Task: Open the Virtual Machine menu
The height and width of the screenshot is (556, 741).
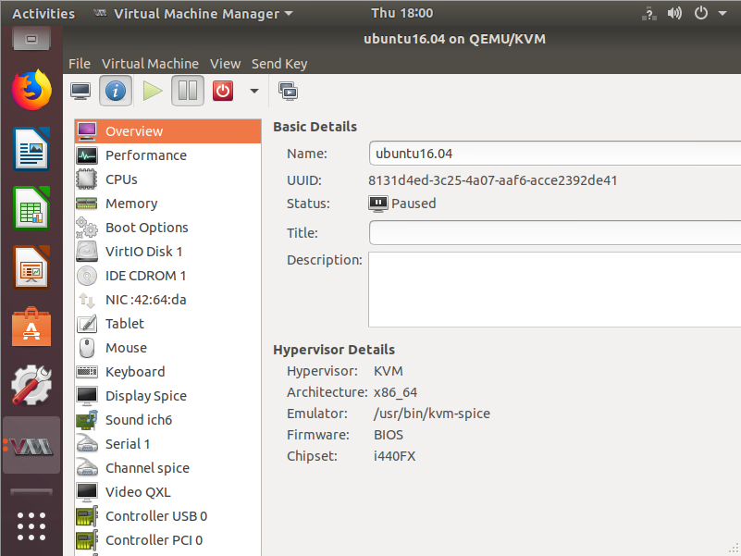Action: click(x=150, y=63)
